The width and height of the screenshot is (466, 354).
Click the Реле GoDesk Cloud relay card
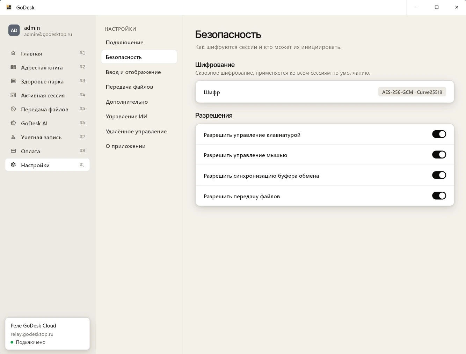[x=48, y=333]
